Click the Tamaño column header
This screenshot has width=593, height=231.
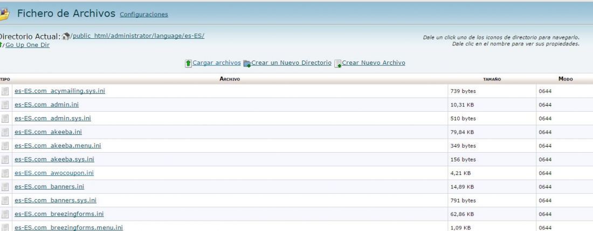tap(492, 79)
